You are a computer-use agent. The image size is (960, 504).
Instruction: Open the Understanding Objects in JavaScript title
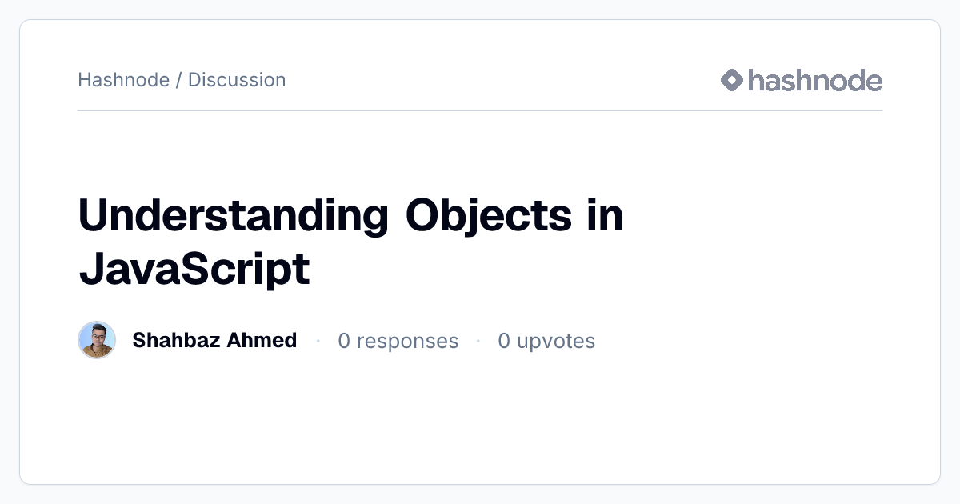click(350, 242)
